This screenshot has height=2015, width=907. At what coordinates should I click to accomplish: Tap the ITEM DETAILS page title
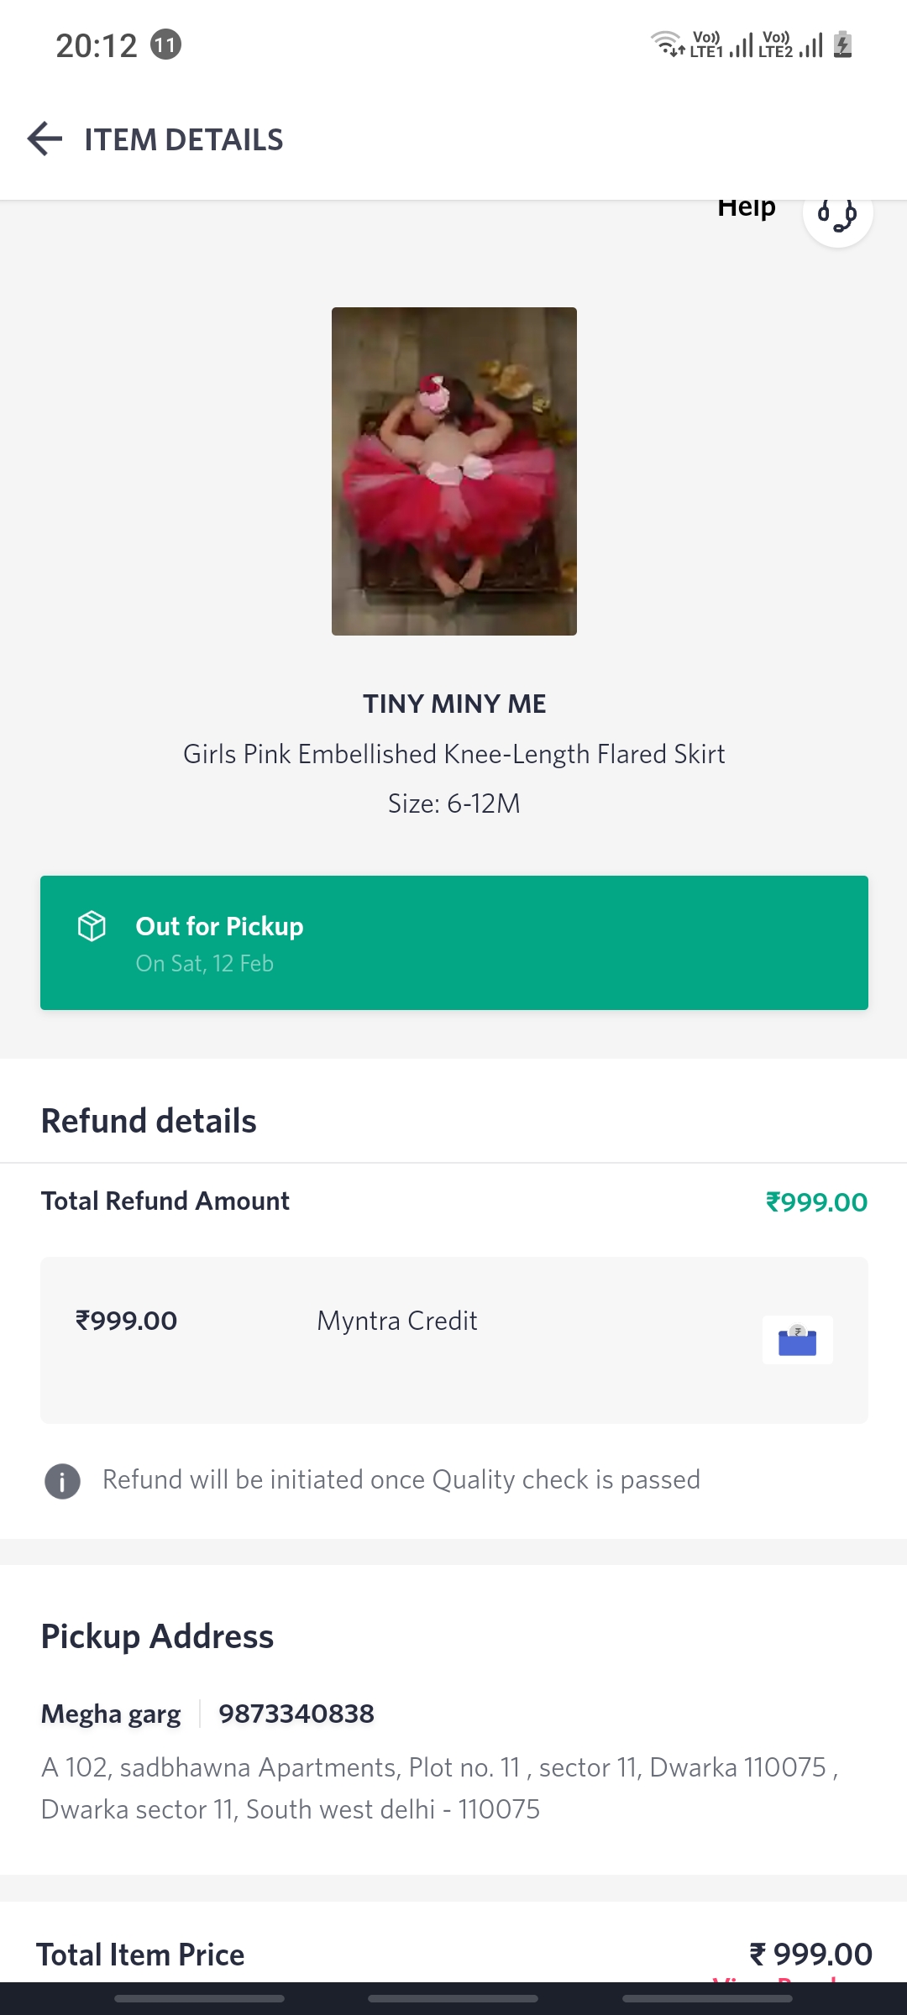click(184, 139)
